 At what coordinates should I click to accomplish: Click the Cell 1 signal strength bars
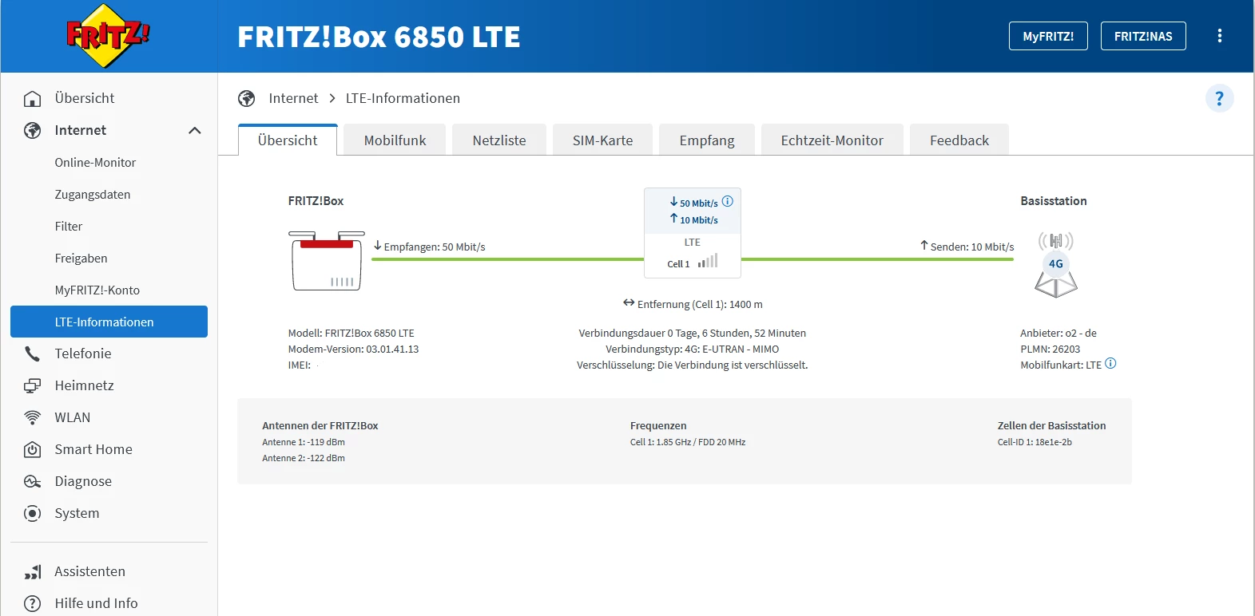click(708, 261)
